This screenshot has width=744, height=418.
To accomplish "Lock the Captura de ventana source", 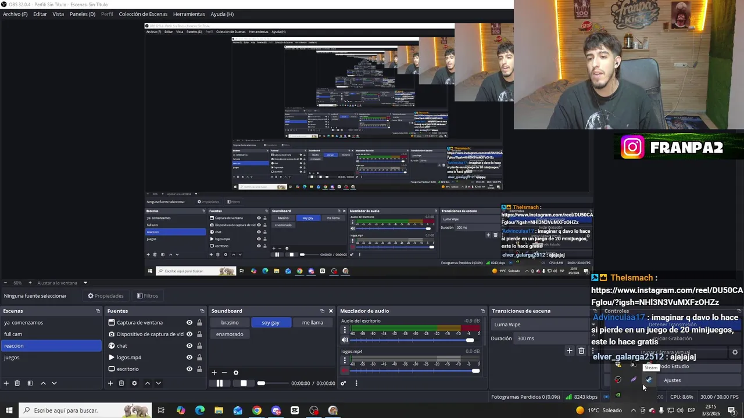I will tap(199, 323).
